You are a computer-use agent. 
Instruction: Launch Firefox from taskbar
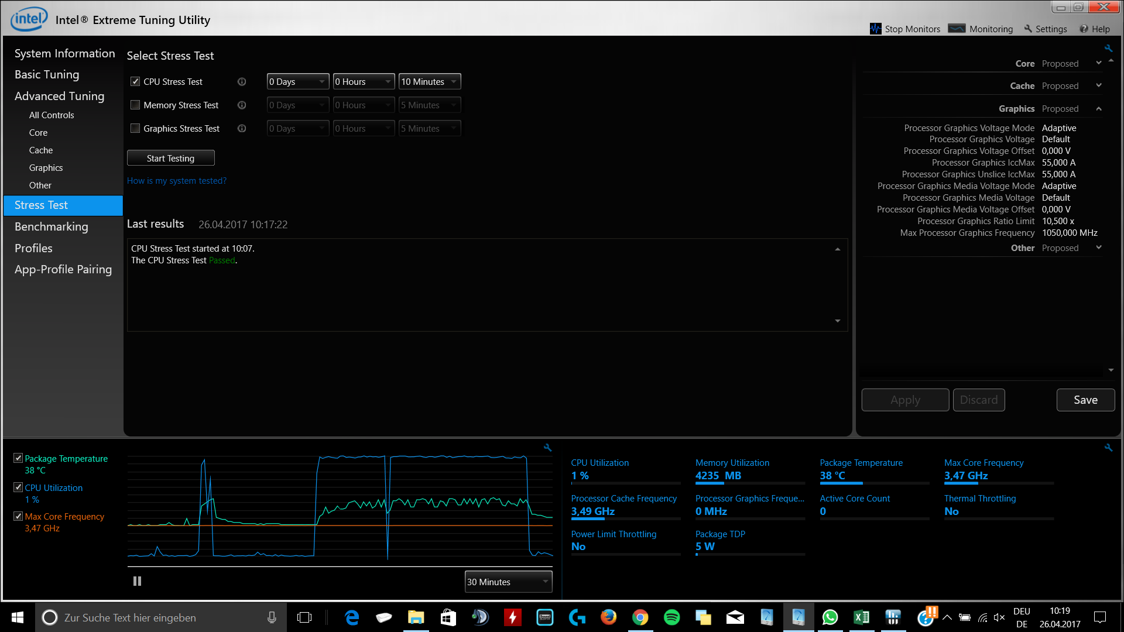tap(608, 617)
